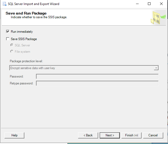The image size is (168, 144).
Task: Click the 'Indicate whether to save the SSIS package.' text
Action: coord(39,17)
